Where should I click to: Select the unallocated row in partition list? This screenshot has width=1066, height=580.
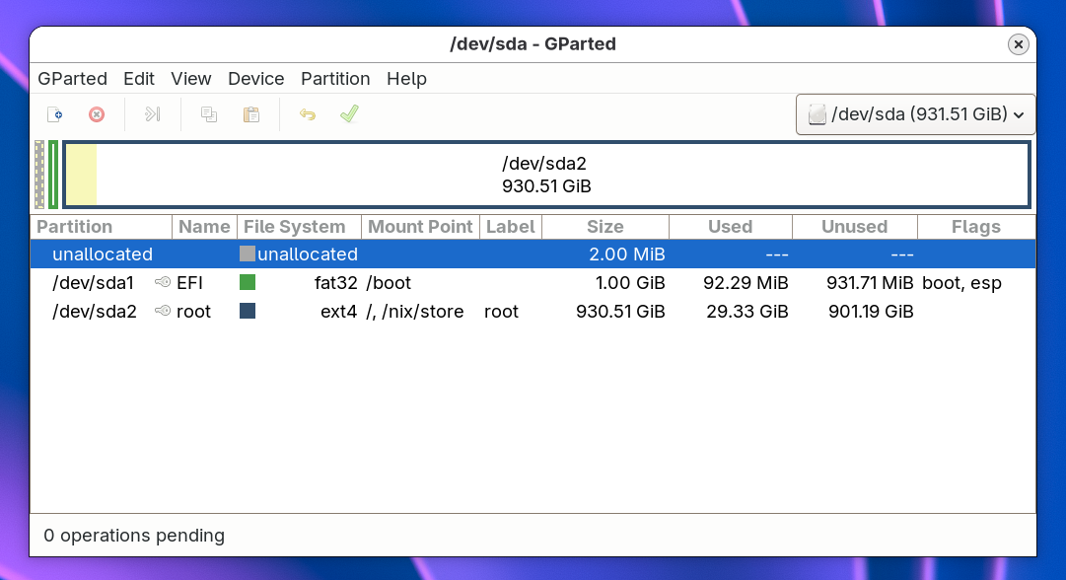[103, 254]
